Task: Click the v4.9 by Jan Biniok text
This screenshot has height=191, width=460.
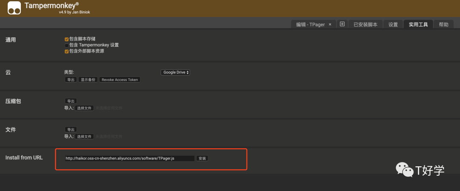Action: (74, 12)
